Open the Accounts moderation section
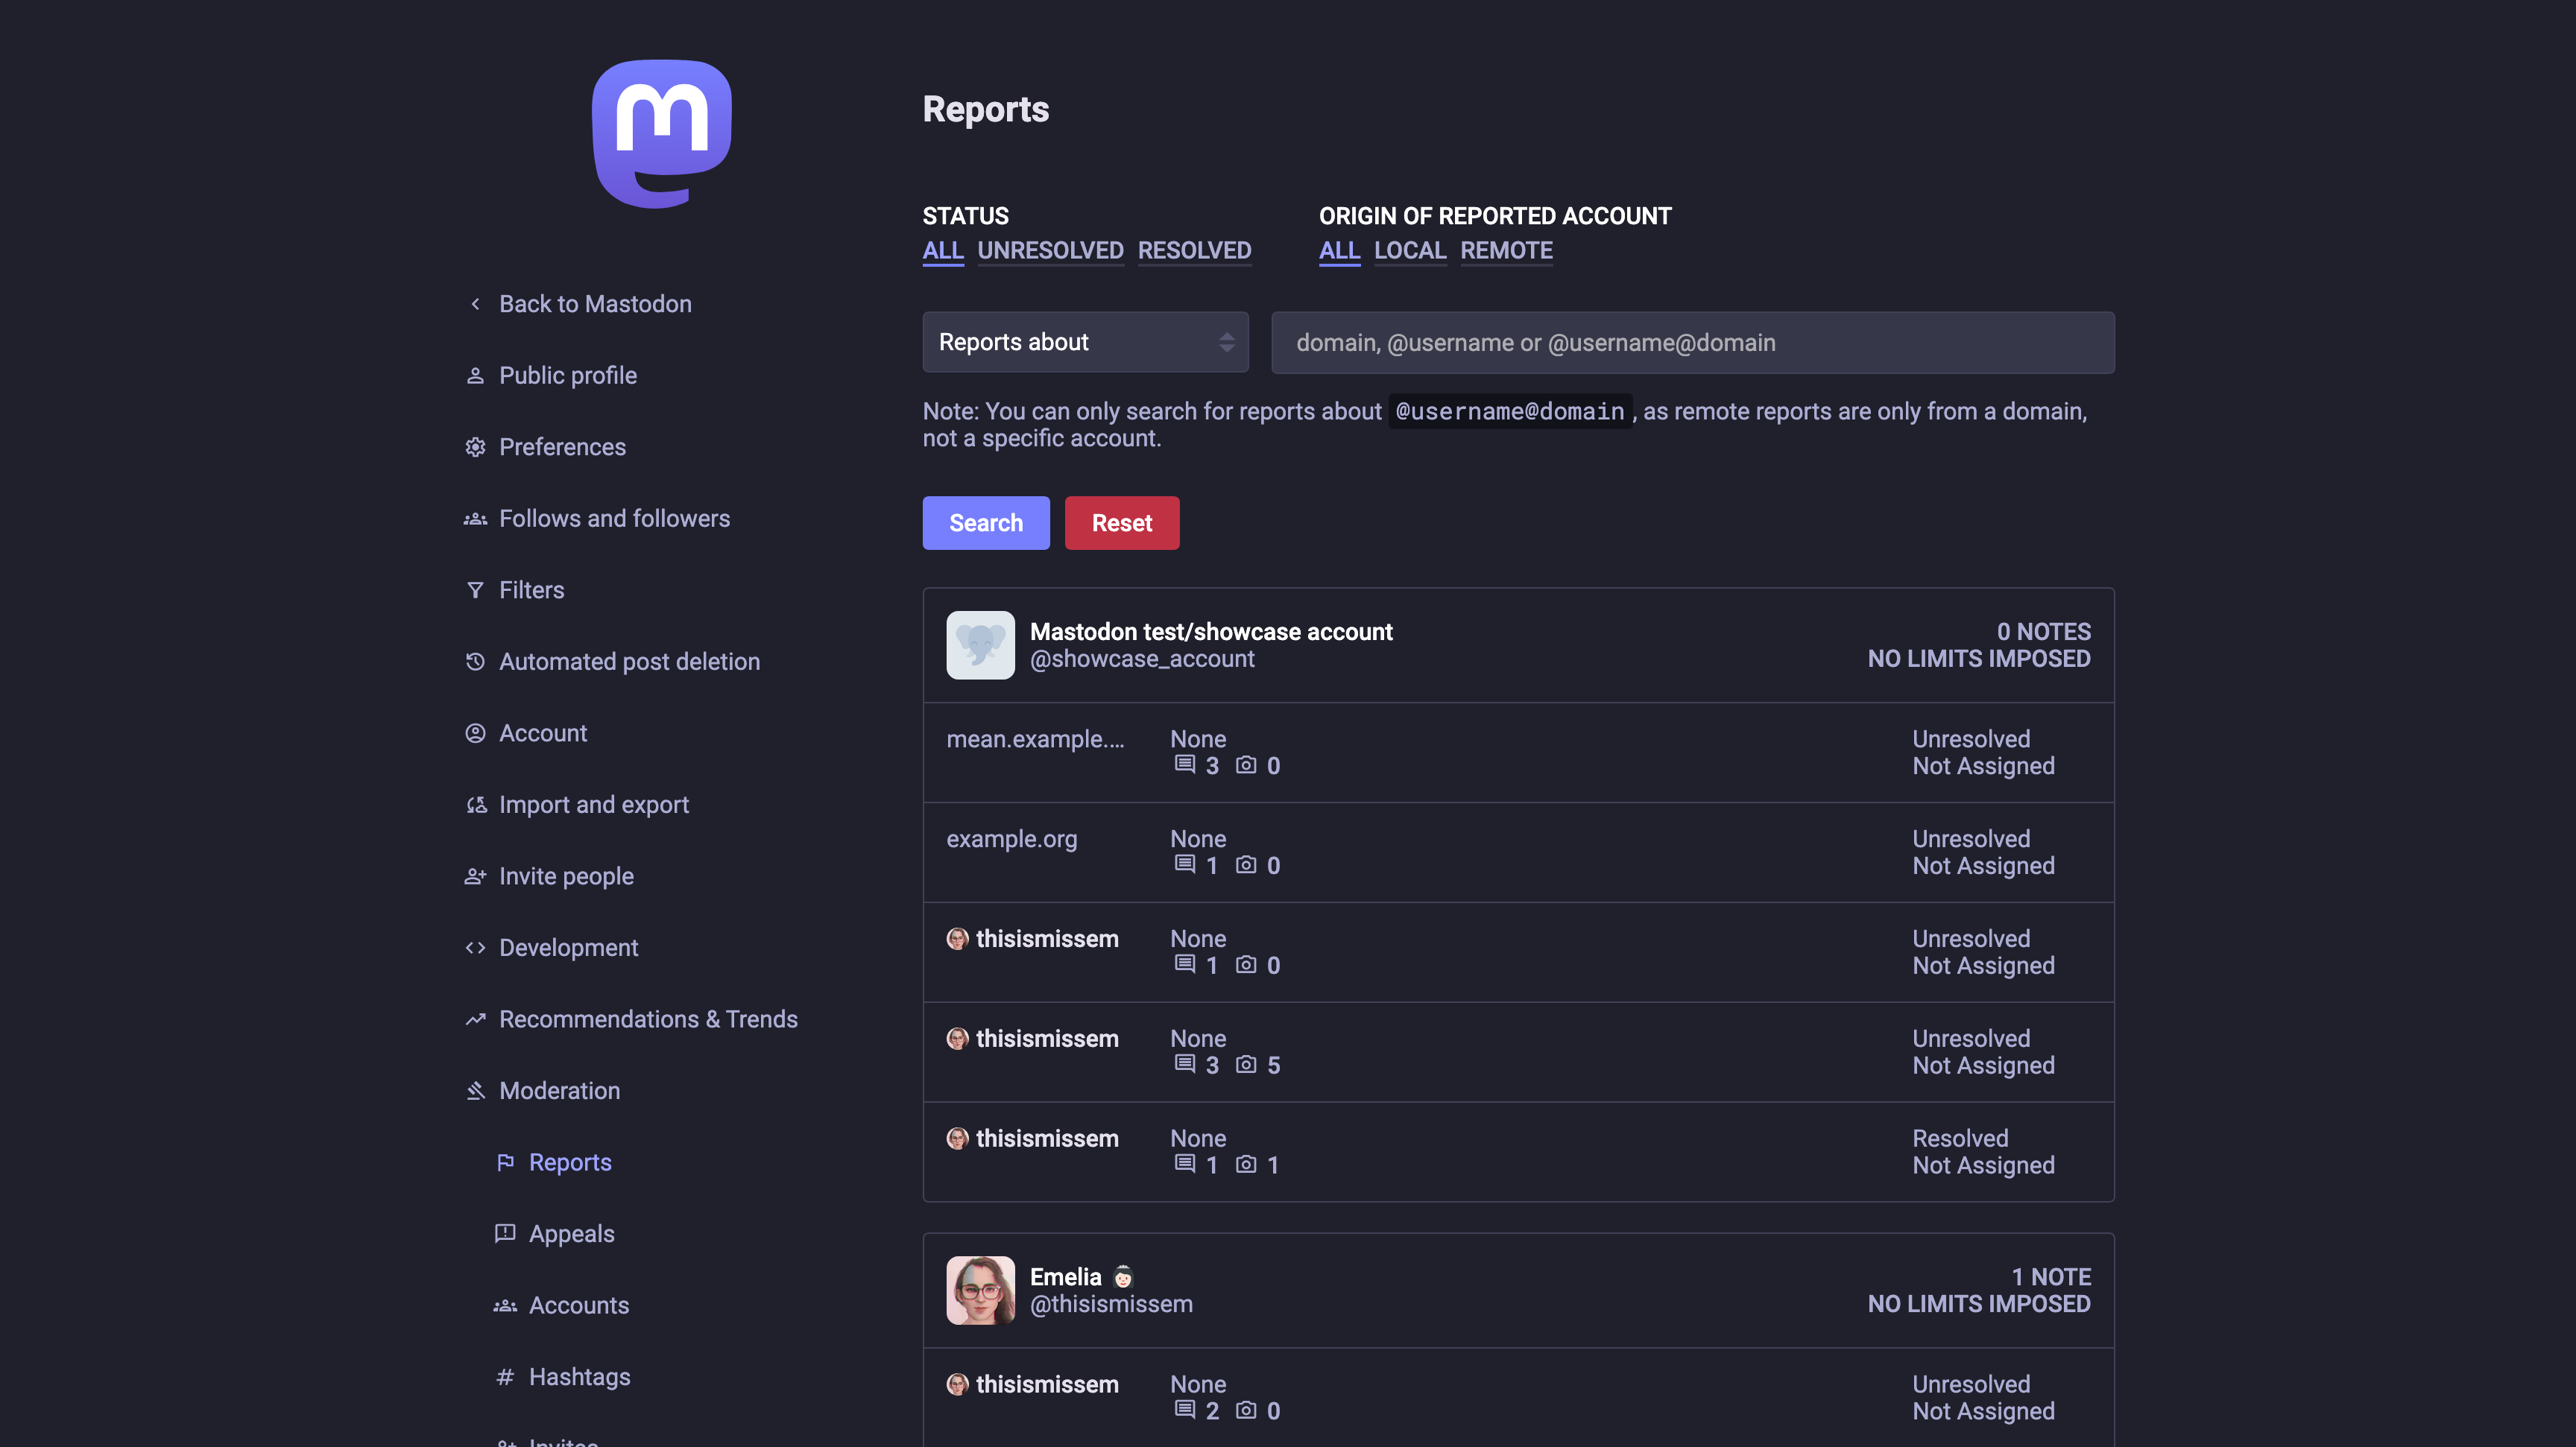 [579, 1305]
